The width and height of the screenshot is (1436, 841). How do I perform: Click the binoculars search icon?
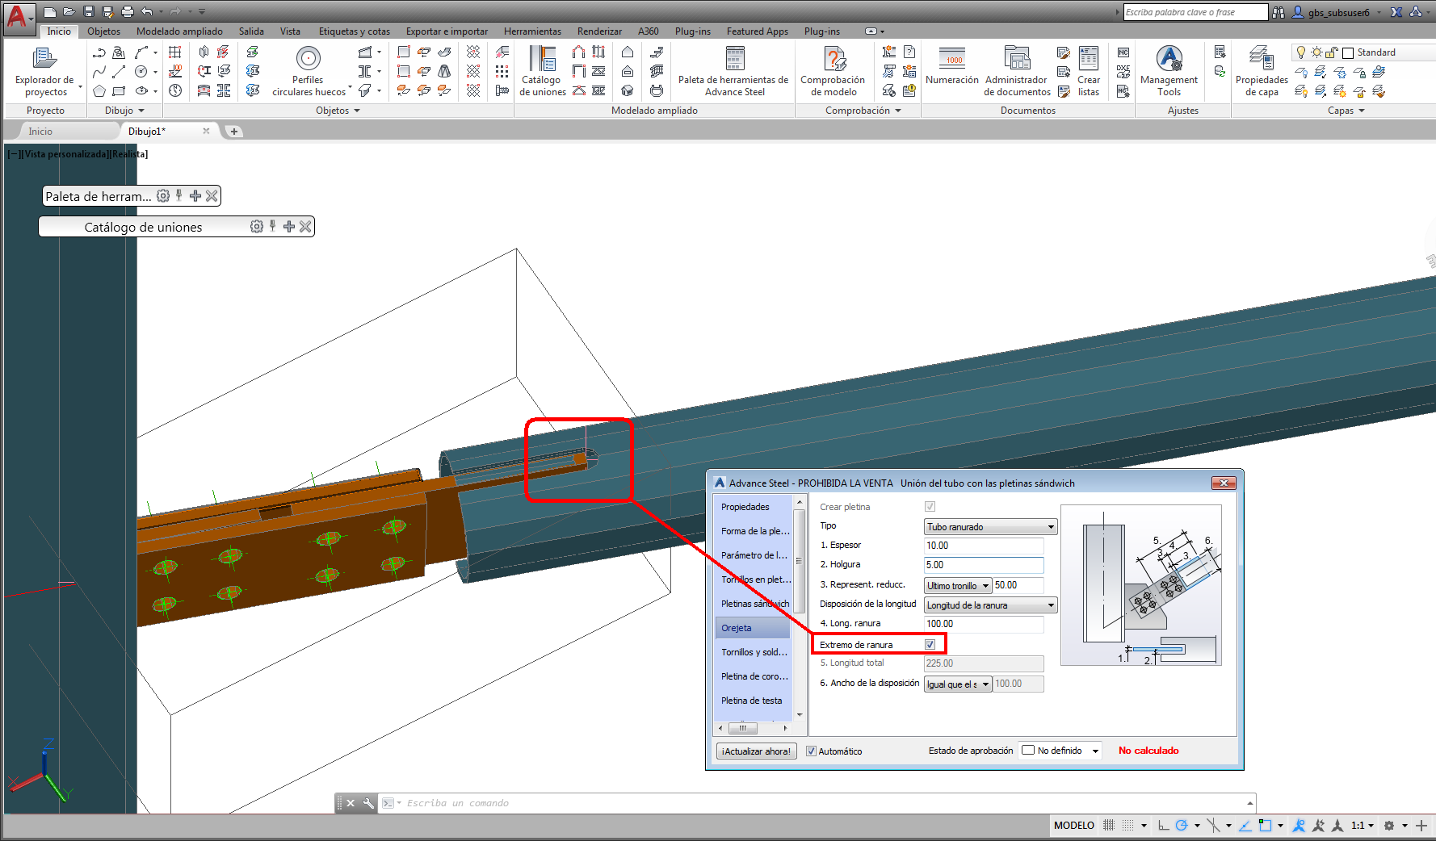(1279, 12)
